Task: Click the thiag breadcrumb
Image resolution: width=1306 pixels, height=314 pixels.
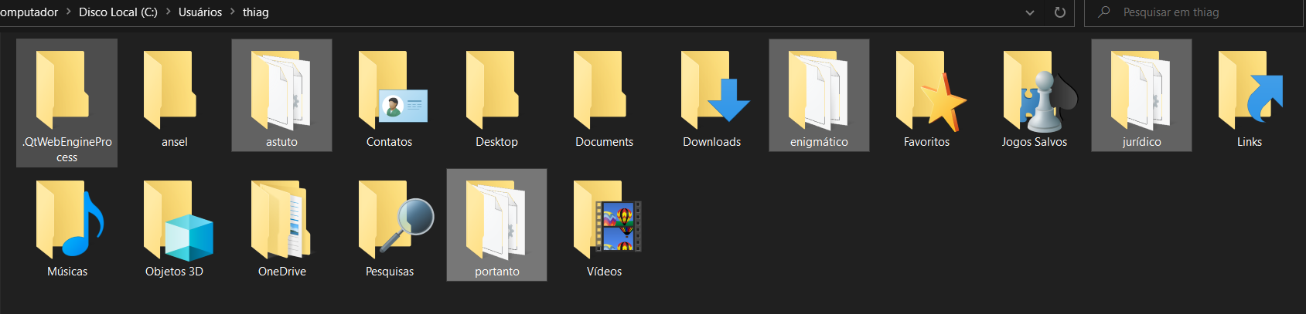Action: 256,12
